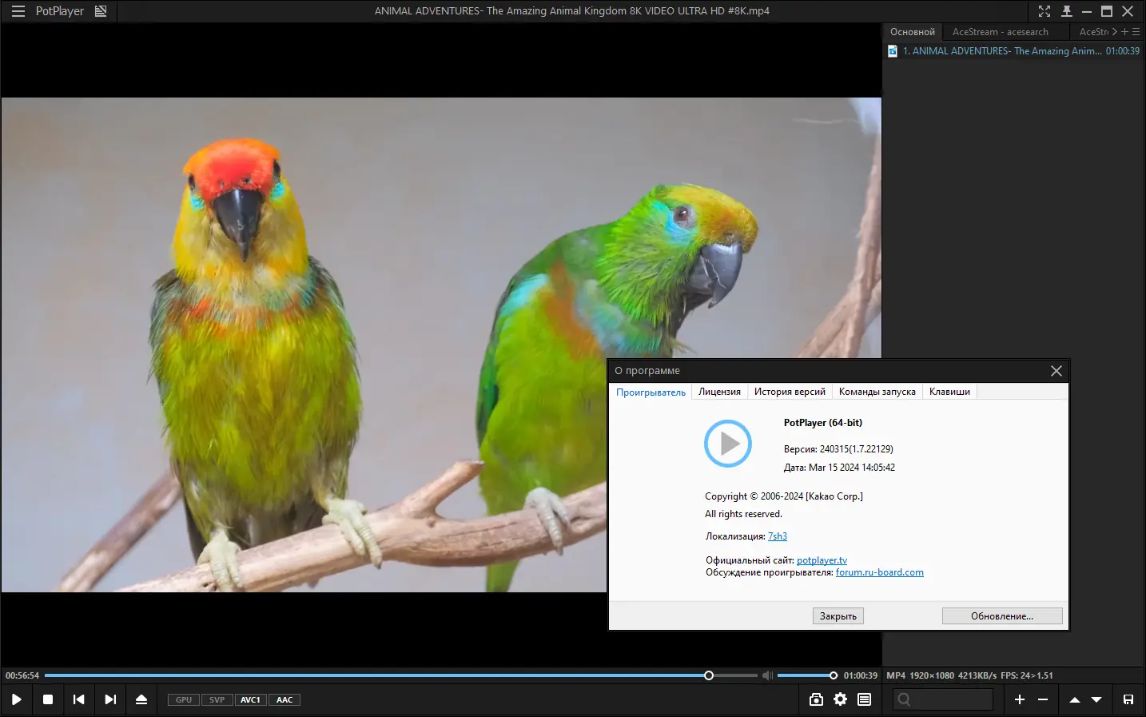Click the MP4 1920×1080 media info text
Screen dimensions: 1146x717
click(969, 675)
